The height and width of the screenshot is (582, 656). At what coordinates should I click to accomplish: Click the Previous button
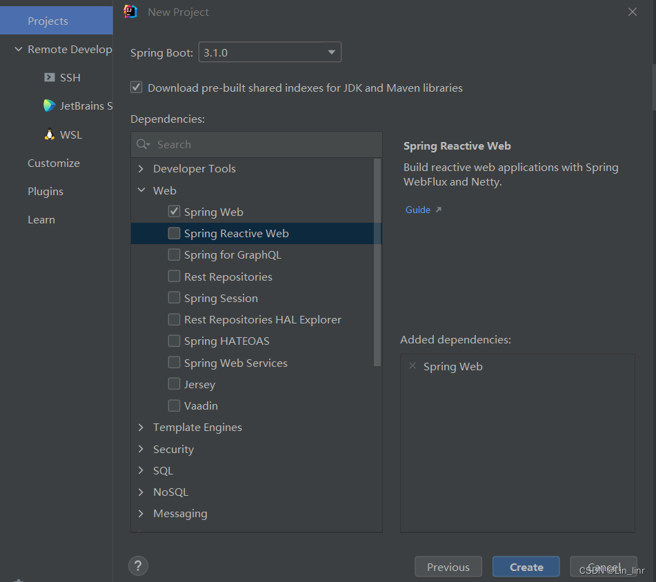(448, 567)
